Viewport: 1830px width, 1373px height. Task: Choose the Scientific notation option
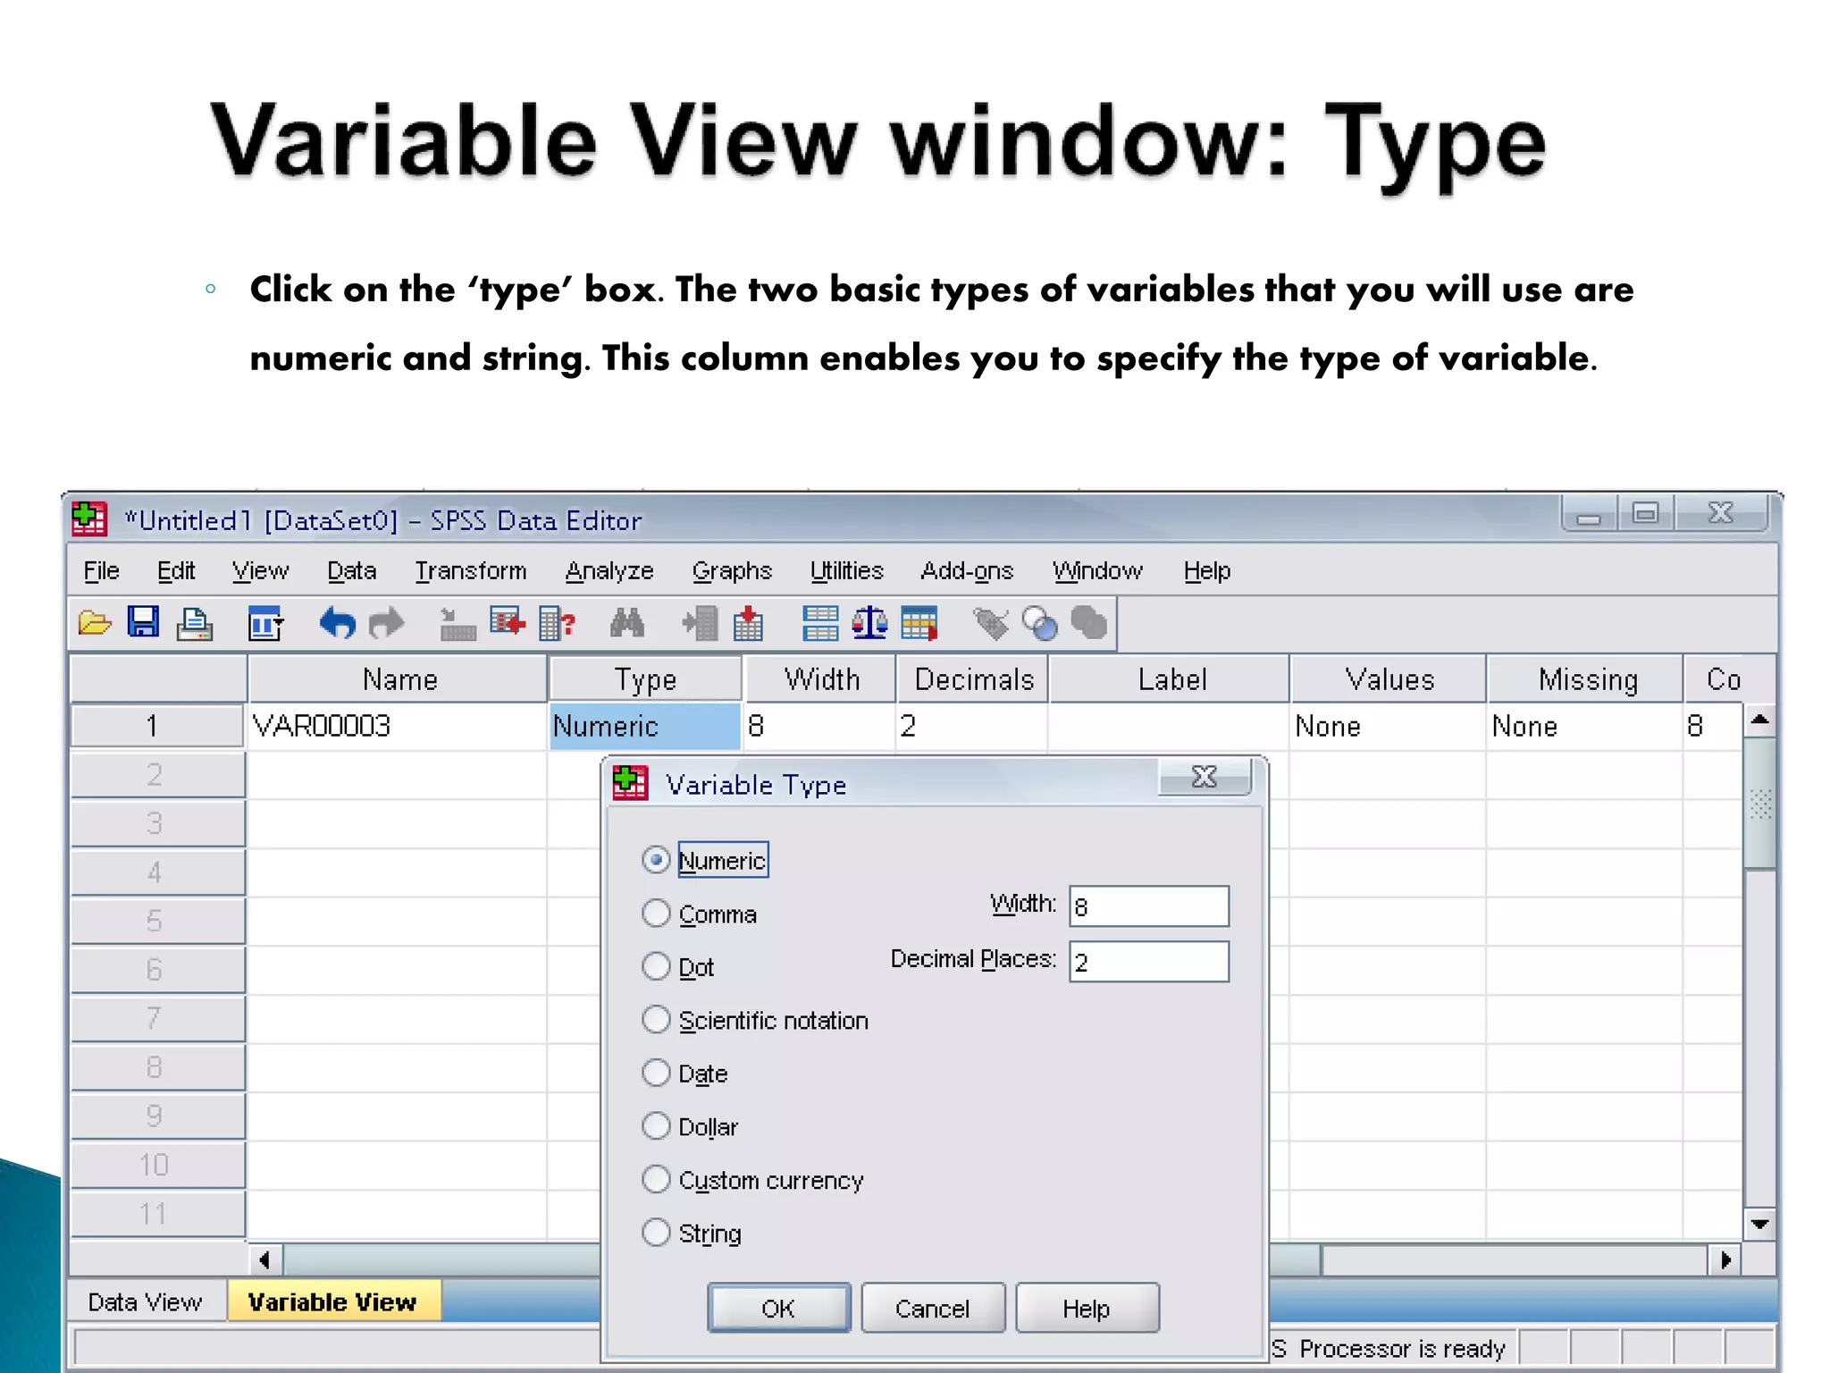tap(657, 1020)
